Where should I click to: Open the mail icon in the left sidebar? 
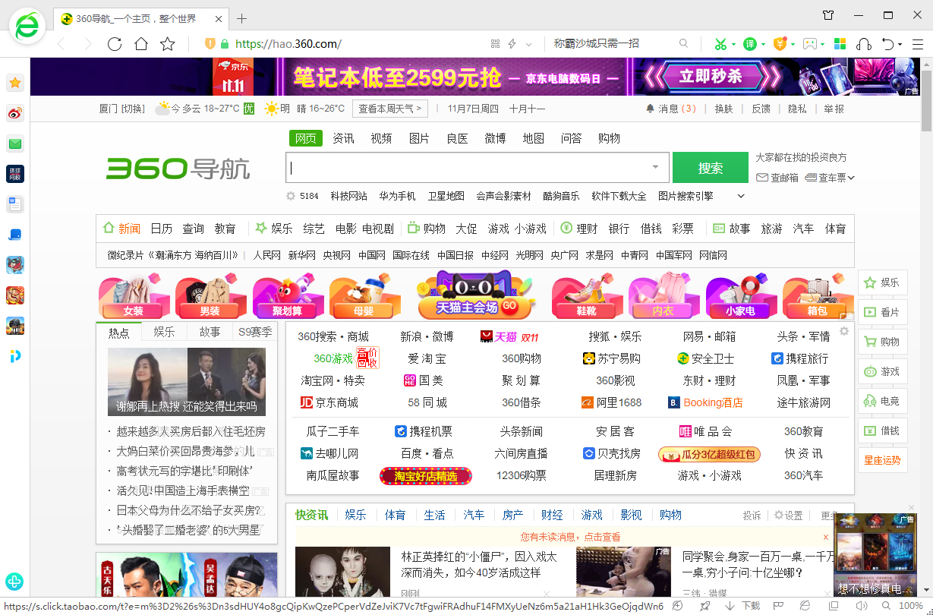[14, 143]
